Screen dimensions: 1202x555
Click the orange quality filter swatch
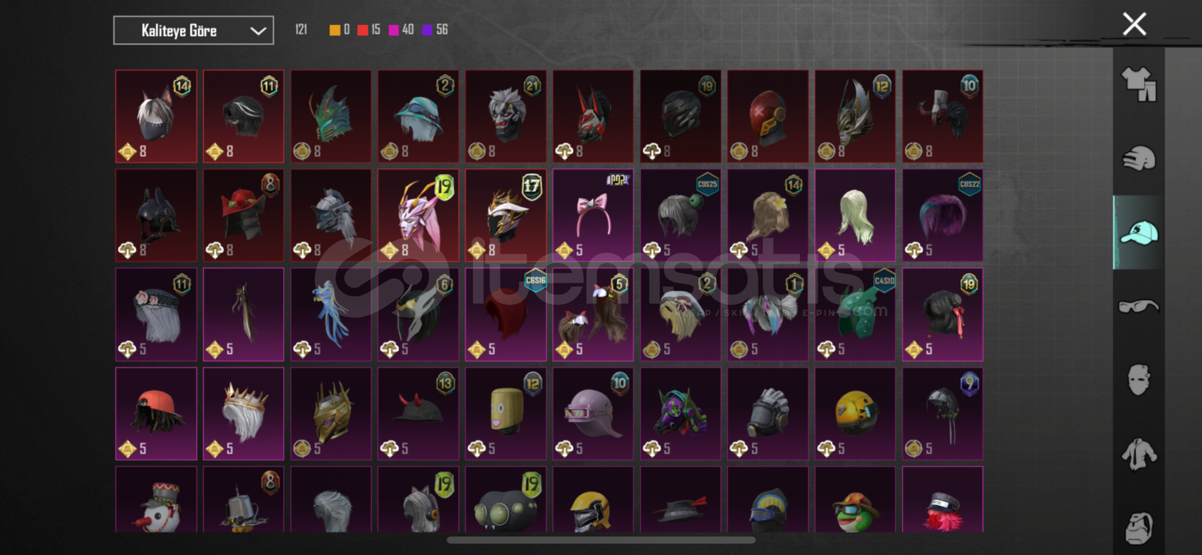[335, 30]
